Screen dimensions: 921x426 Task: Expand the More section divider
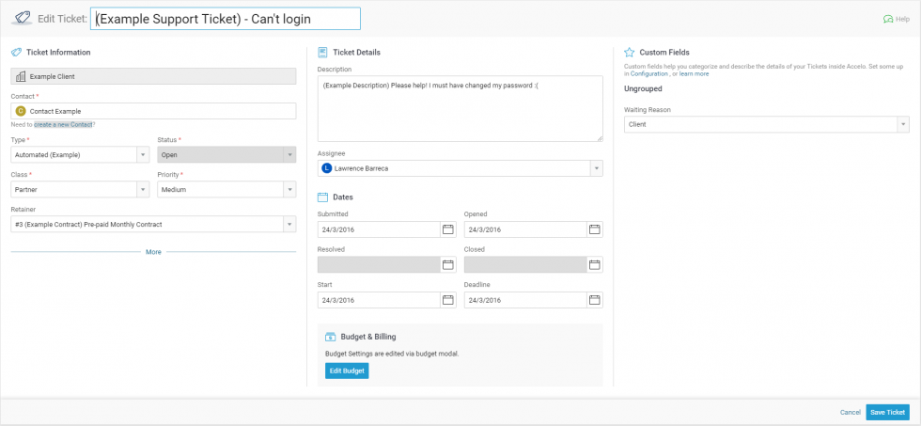tap(153, 252)
